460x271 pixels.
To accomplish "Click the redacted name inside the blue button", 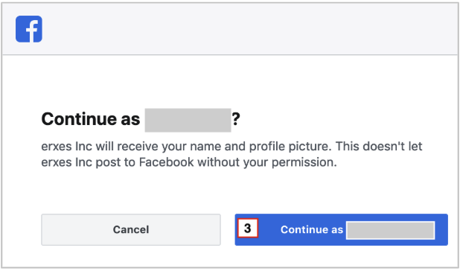I will 391,230.
